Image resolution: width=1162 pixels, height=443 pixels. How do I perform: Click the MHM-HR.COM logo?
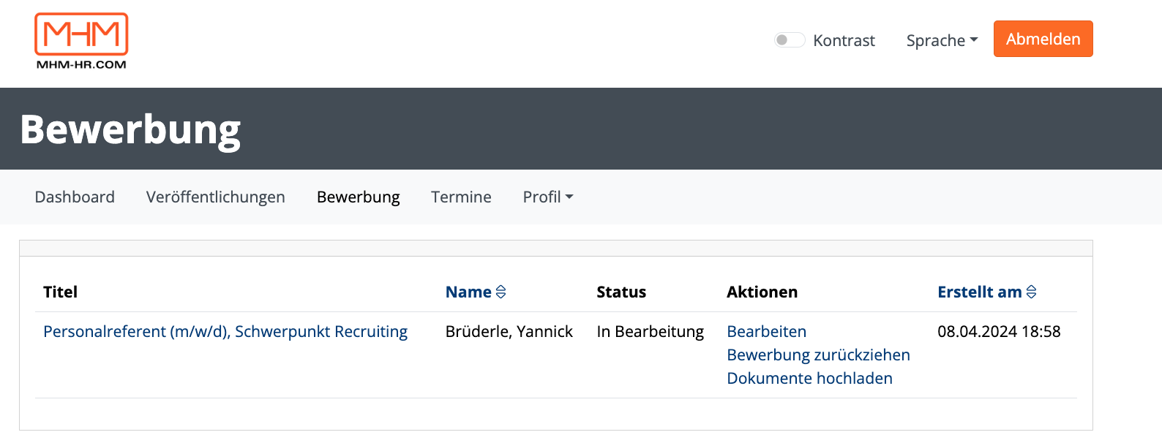pos(81,41)
